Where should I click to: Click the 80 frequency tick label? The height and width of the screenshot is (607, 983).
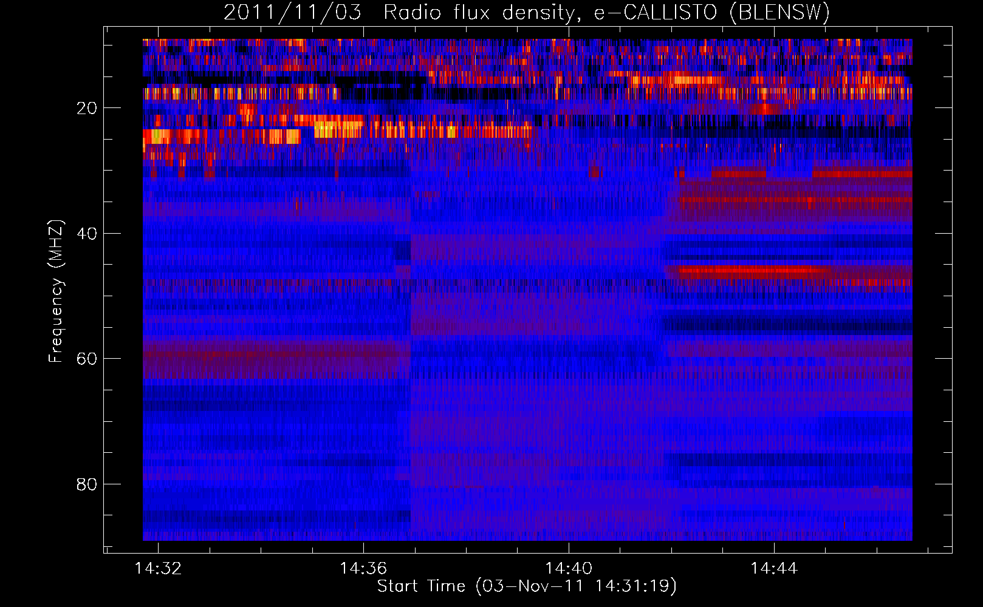click(x=87, y=484)
